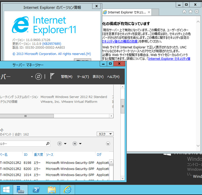The width and height of the screenshot is (202, 195).
Task: Click VMware, Inc. VMware Virtual Platform value
Action: 69,102
